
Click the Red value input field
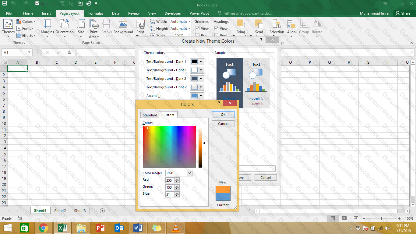point(170,180)
